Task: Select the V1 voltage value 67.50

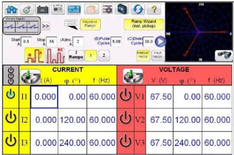Action: tap(159, 97)
